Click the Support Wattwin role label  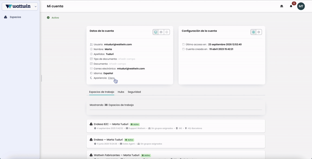[137, 128]
